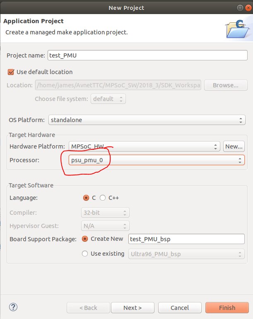253x319 pixels.
Task: Click New... next to Hardware Platform
Action: click(x=234, y=146)
